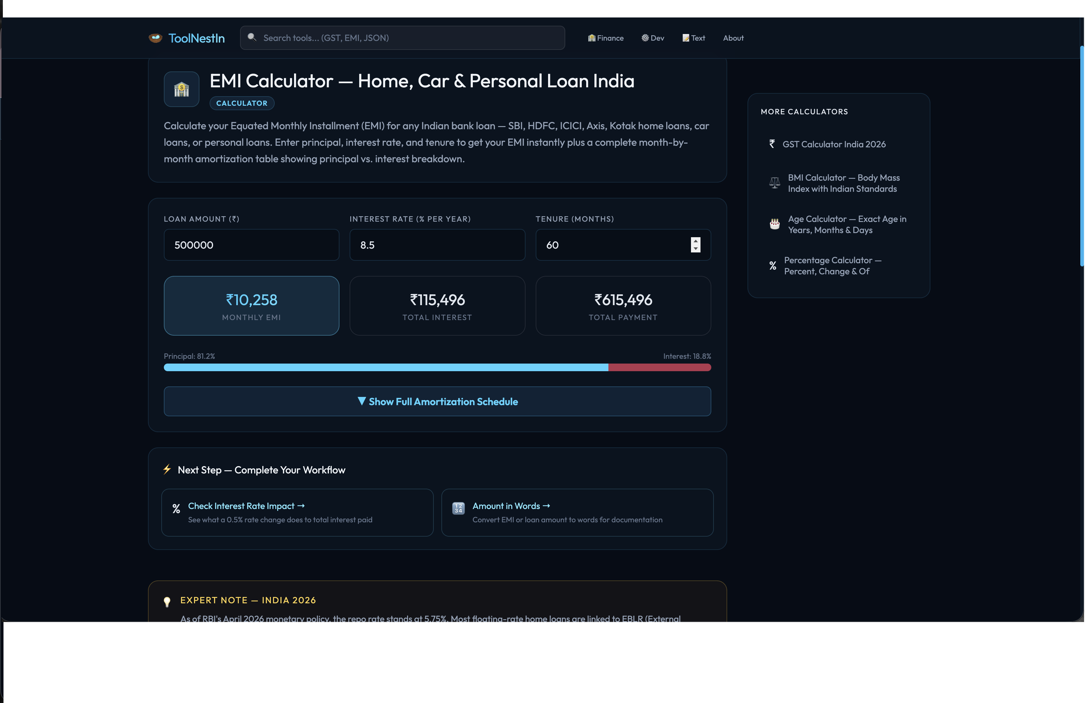Image resolution: width=1086 pixels, height=703 pixels.
Task: Click the Monthly EMI result card
Action: (x=251, y=306)
